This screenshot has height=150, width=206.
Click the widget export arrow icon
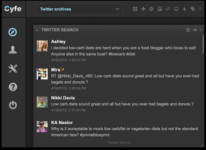click(195, 30)
